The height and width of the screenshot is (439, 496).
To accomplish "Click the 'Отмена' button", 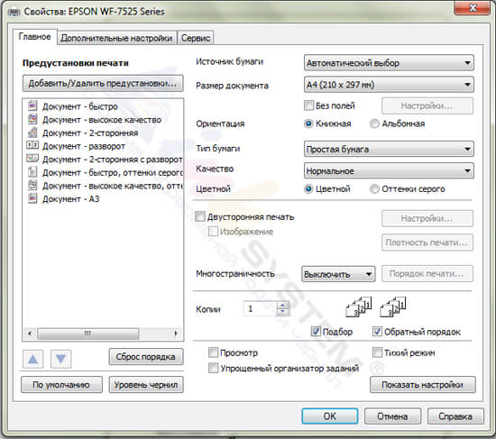I will [x=392, y=416].
